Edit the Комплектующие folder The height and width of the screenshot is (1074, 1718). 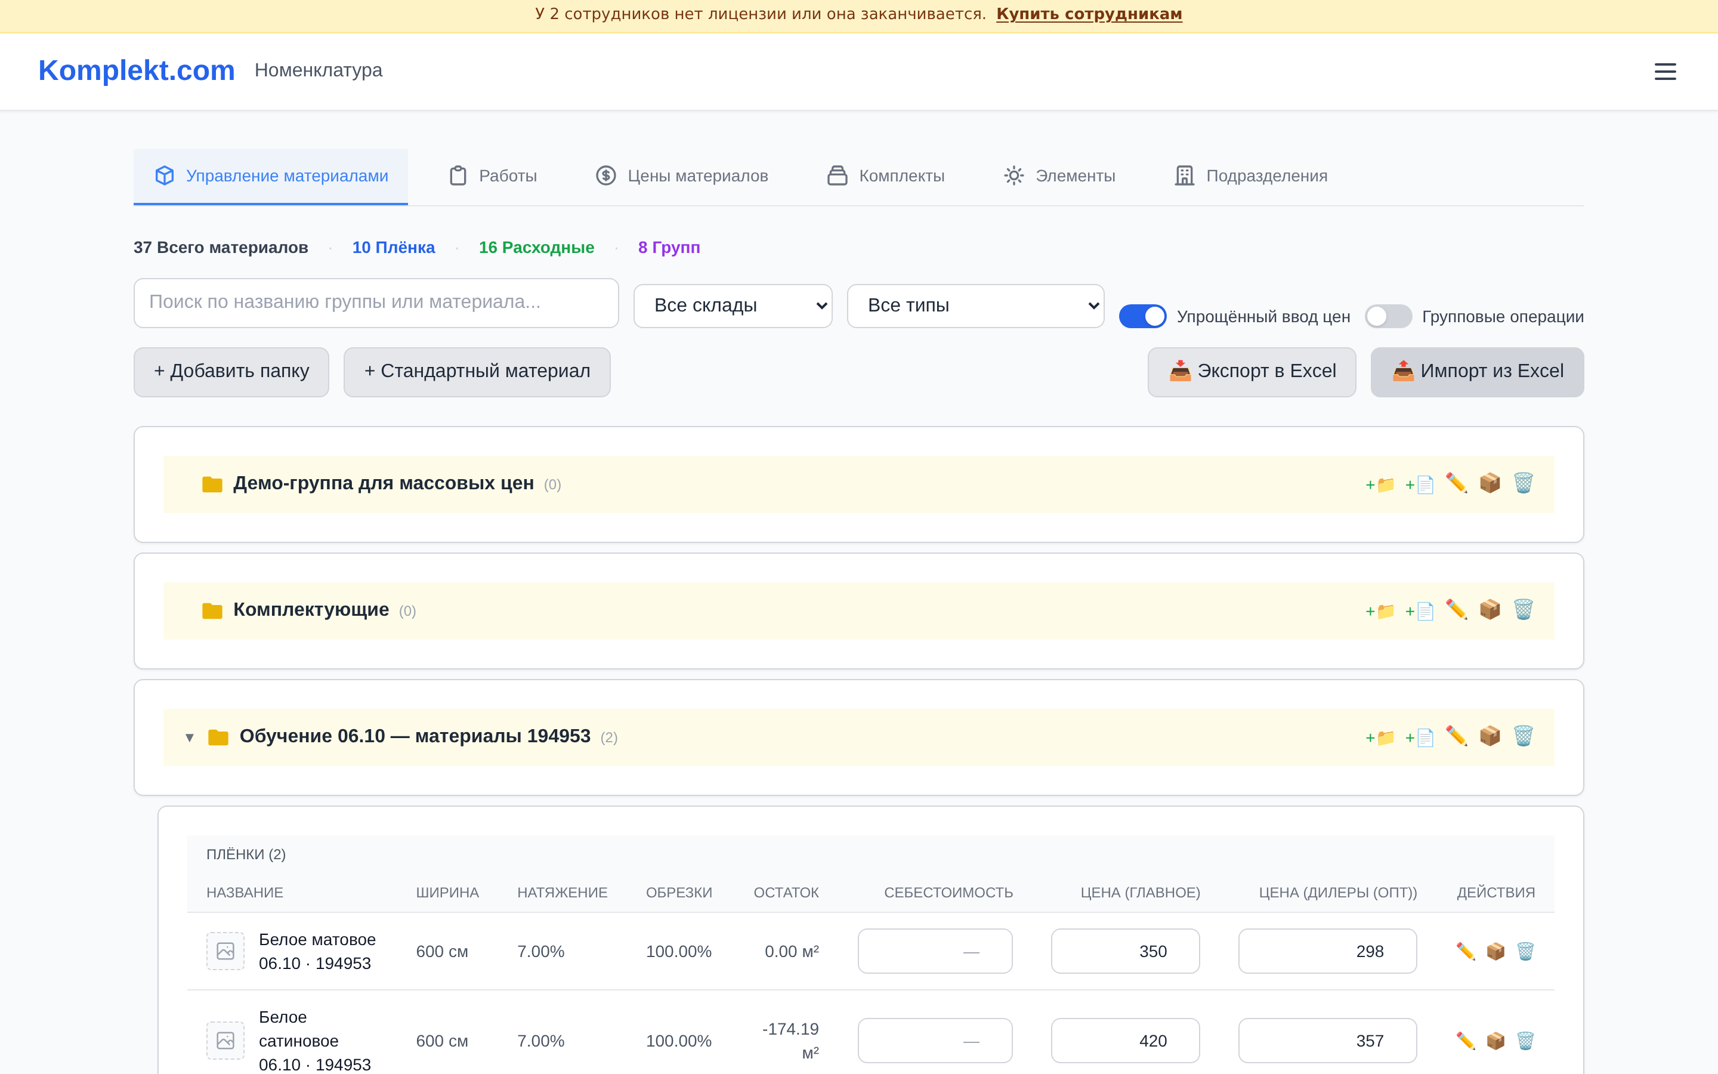1456,609
